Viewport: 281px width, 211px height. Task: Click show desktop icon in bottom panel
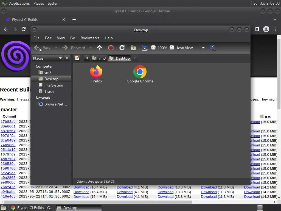click(x=3, y=208)
